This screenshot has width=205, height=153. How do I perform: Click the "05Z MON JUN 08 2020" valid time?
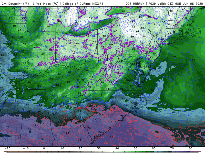(x=185, y=4)
